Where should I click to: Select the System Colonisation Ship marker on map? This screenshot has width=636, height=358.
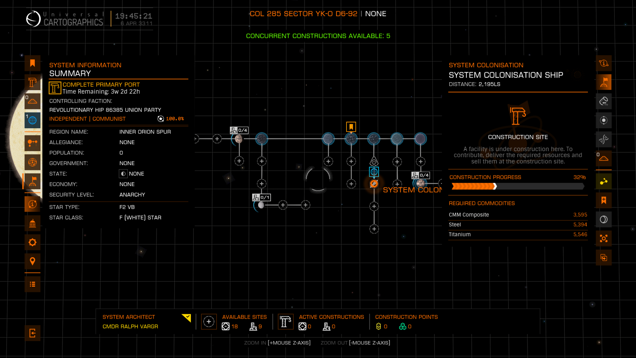(374, 184)
